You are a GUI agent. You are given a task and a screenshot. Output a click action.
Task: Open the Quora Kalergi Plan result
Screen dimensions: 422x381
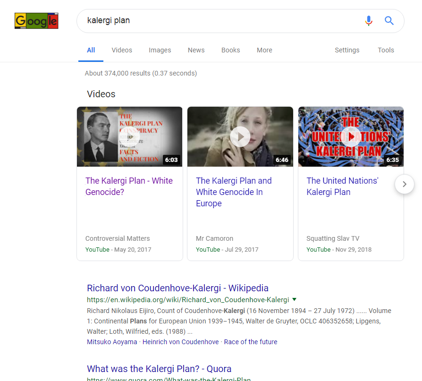159,368
